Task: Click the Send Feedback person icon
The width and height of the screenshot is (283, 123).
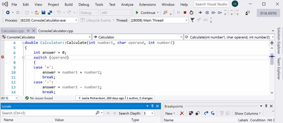Action: point(247,13)
